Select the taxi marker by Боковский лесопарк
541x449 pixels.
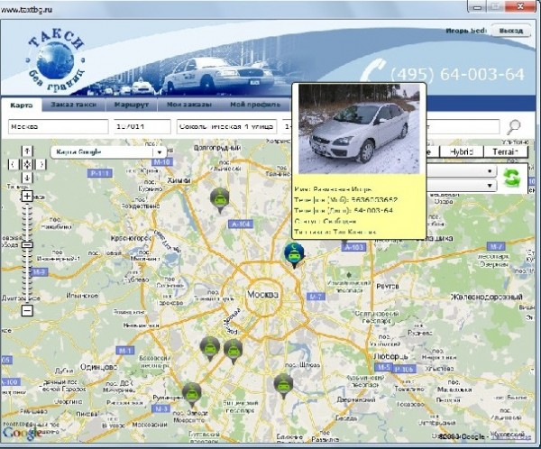coord(210,349)
